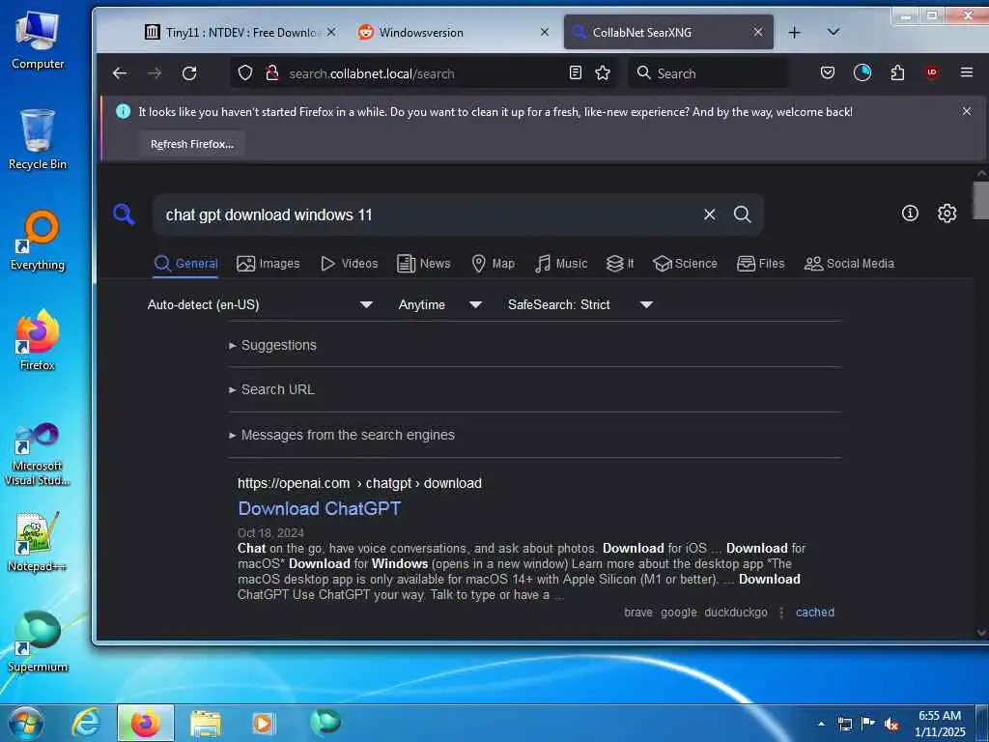
Task: Open the Auto-detect (en-US) language dropdown
Action: click(259, 304)
